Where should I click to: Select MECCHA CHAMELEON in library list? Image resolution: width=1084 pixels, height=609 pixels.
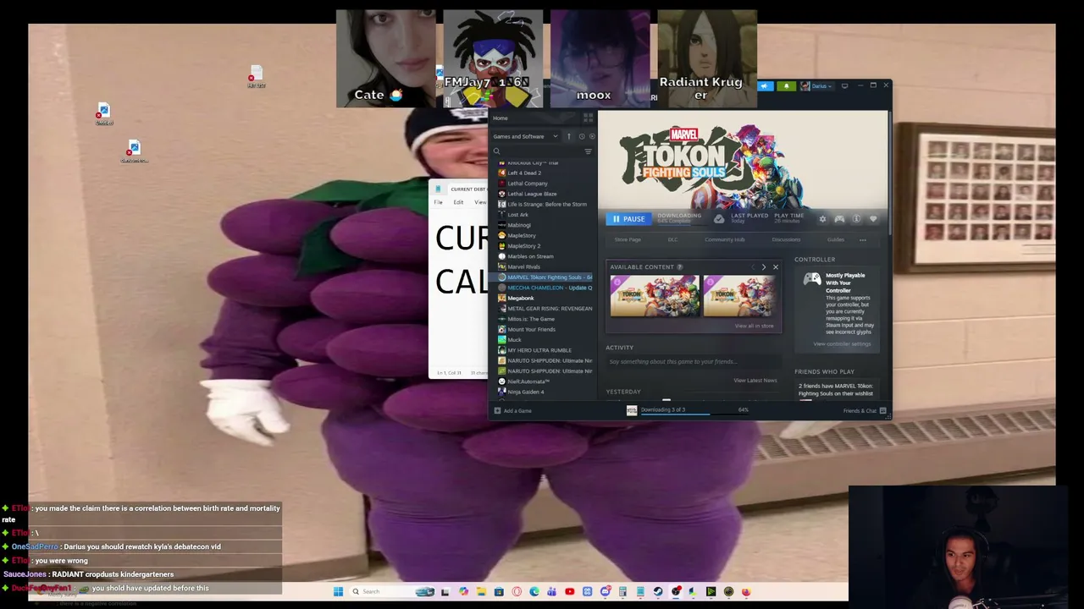click(x=545, y=288)
